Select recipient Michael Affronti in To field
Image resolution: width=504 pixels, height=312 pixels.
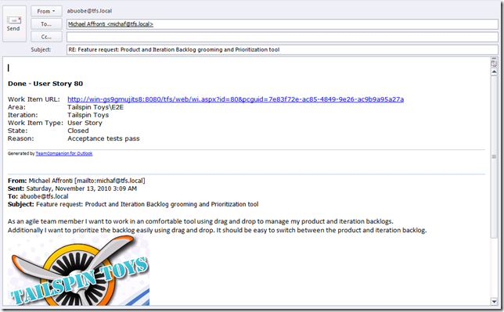pos(110,24)
